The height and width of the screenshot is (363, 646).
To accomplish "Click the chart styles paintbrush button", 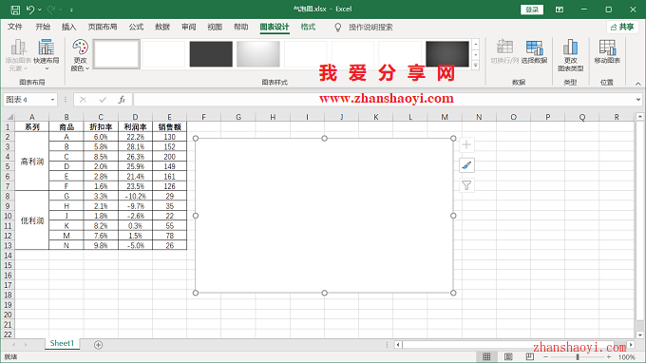I will [x=466, y=165].
